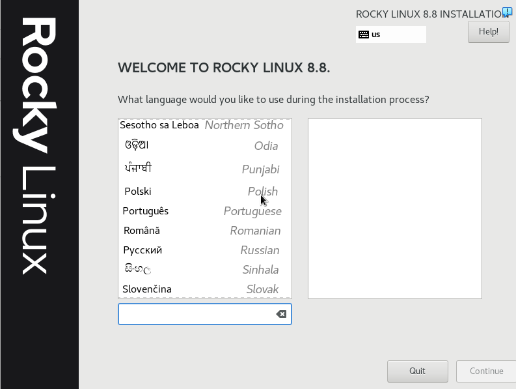Pick Slovenčina from the language list
Image resolution: width=516 pixels, height=389 pixels.
[205, 289]
